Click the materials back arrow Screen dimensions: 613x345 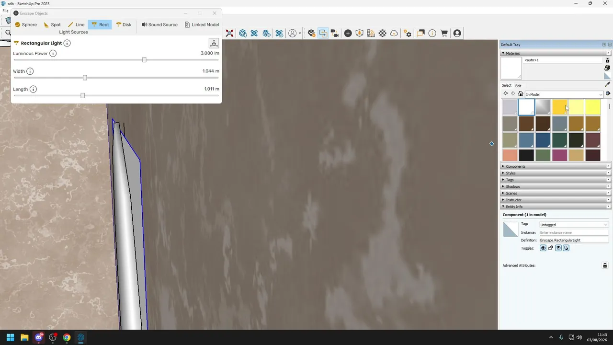pyautogui.click(x=505, y=94)
